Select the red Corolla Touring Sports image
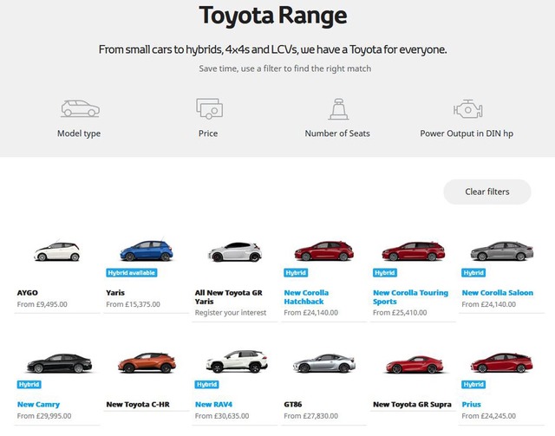 (413, 251)
